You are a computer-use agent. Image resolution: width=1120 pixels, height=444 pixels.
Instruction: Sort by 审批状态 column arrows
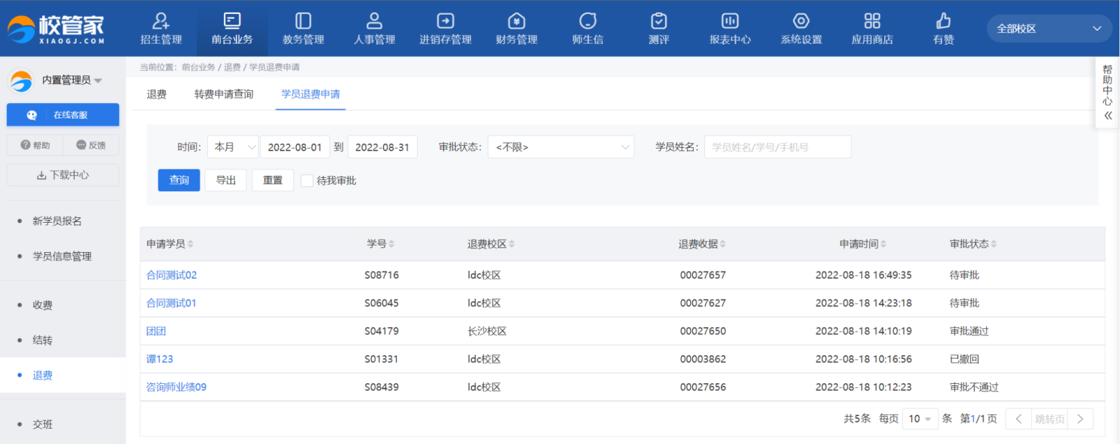[x=993, y=244]
